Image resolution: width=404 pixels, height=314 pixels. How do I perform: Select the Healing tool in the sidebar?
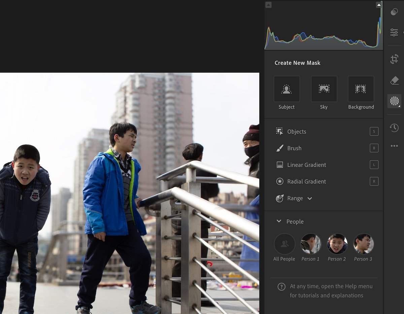(394, 80)
